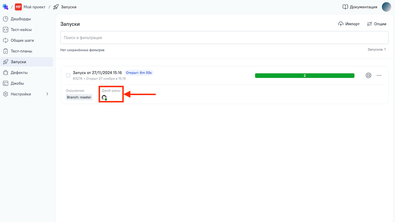395x222 pixels.
Task: Open the Опции settings menu
Action: point(376,24)
